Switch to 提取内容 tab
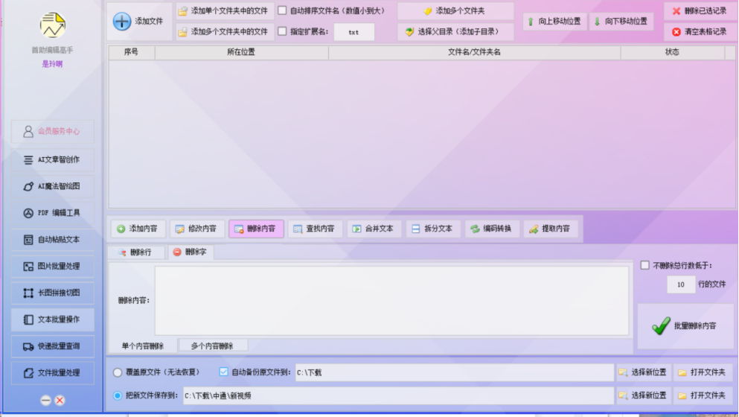Viewport: 739px width, 417px height. 551,229
